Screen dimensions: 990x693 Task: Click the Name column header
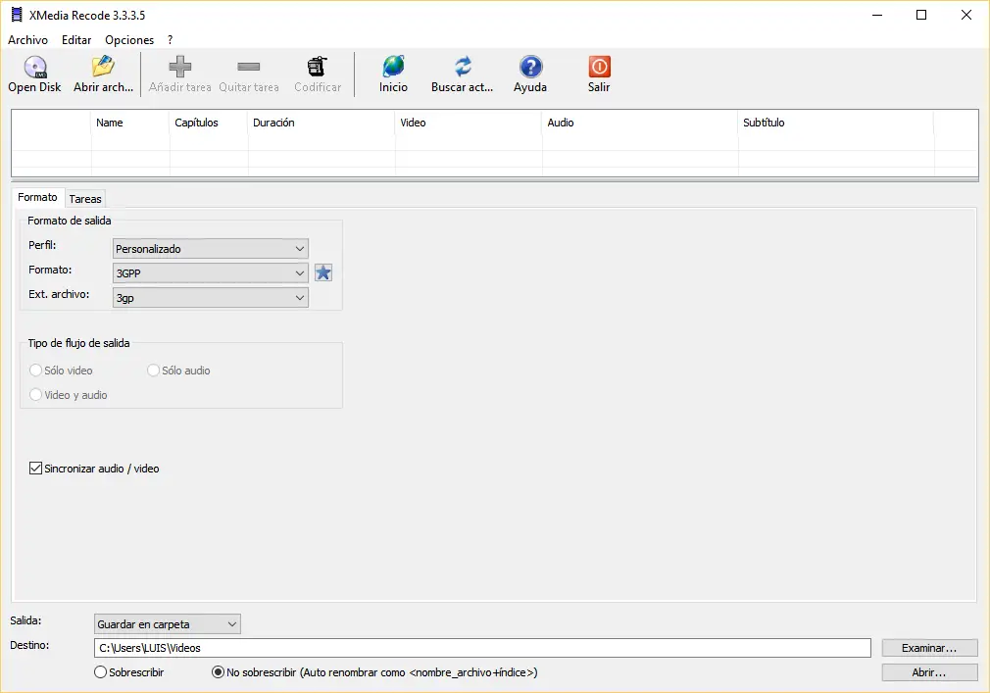pyautogui.click(x=130, y=123)
